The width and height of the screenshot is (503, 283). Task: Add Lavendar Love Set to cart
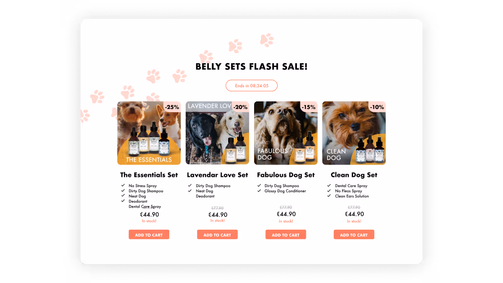pyautogui.click(x=217, y=234)
